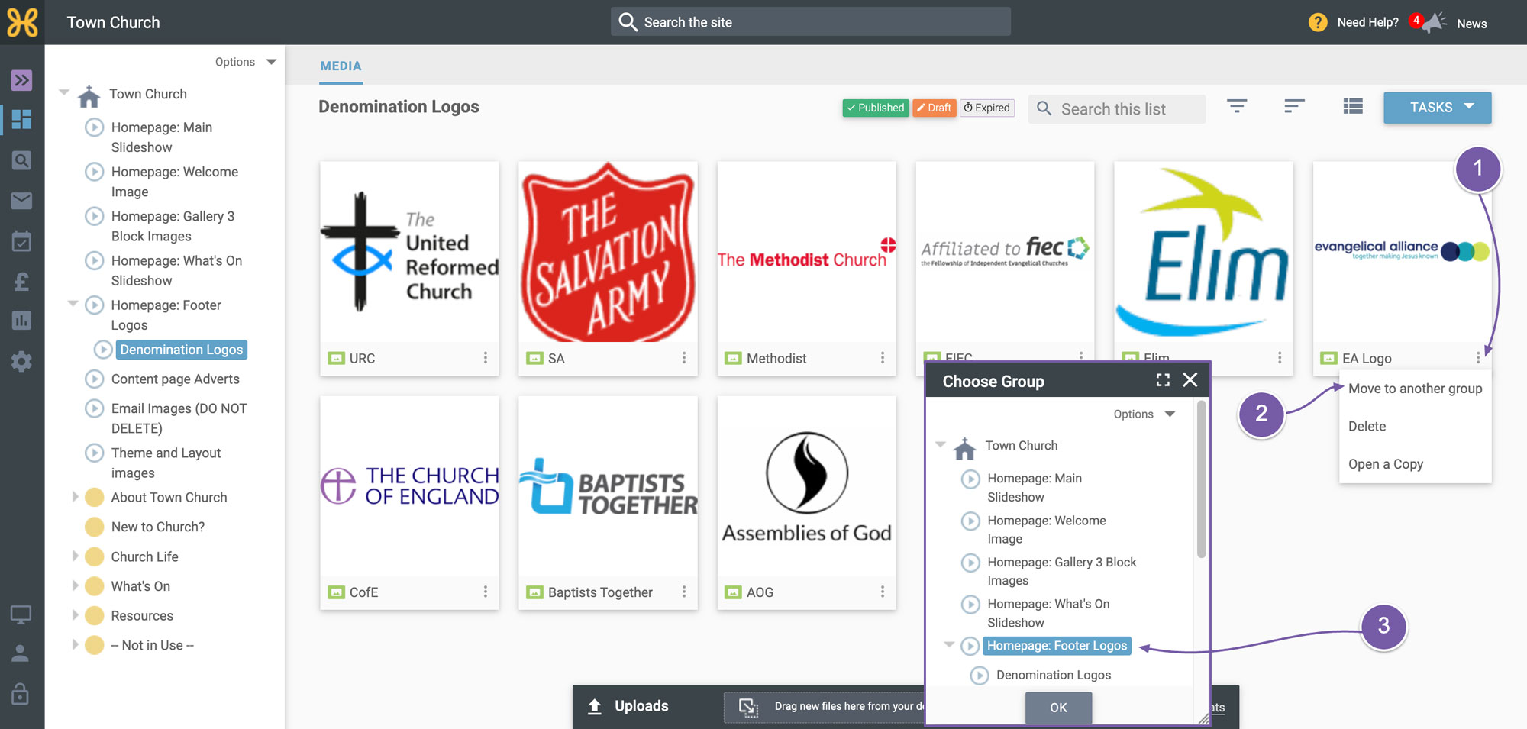Open the settings gear in left sidebar
The image size is (1527, 729).
[x=21, y=361]
